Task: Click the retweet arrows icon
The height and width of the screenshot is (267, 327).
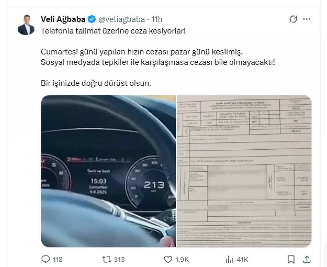Action: [106, 259]
